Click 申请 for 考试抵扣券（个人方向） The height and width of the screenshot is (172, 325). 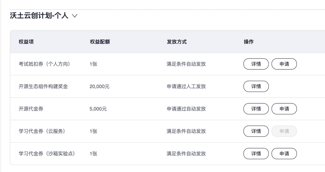[284, 64]
